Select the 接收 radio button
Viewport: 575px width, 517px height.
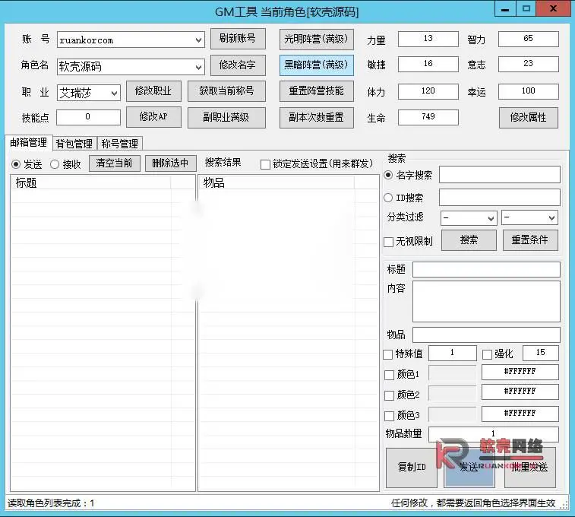pos(55,164)
